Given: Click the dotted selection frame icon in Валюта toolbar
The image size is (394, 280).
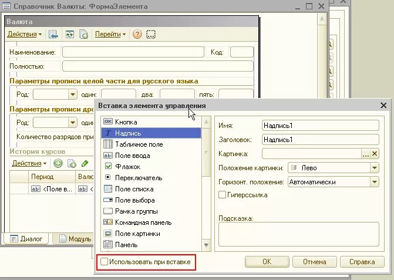Looking at the screenshot, I should coord(151,34).
